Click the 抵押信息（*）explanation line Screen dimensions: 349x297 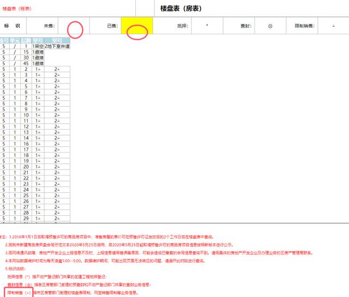point(57,277)
